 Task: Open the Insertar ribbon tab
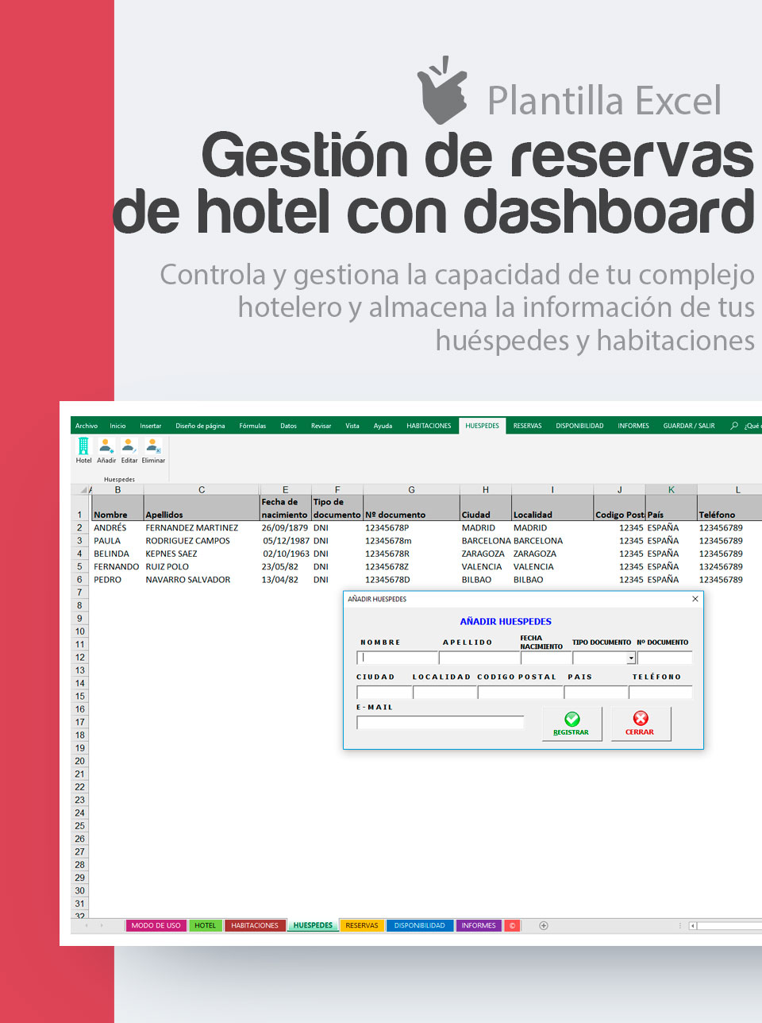click(151, 426)
